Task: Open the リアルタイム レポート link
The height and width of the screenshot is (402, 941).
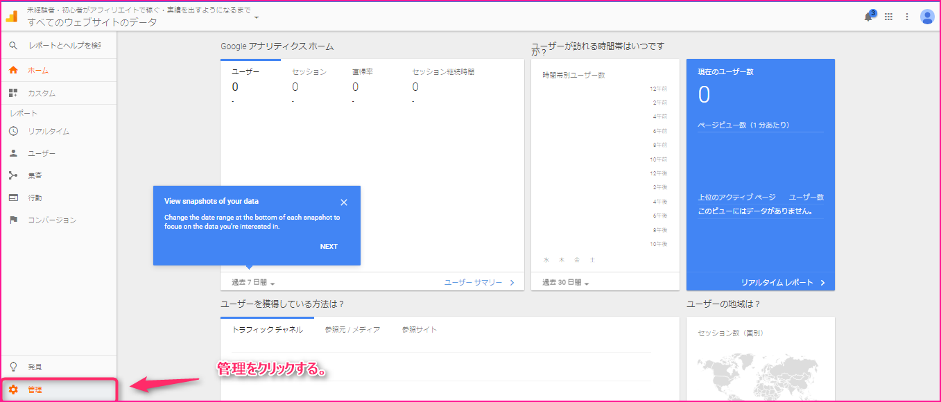Action: pyautogui.click(x=777, y=283)
